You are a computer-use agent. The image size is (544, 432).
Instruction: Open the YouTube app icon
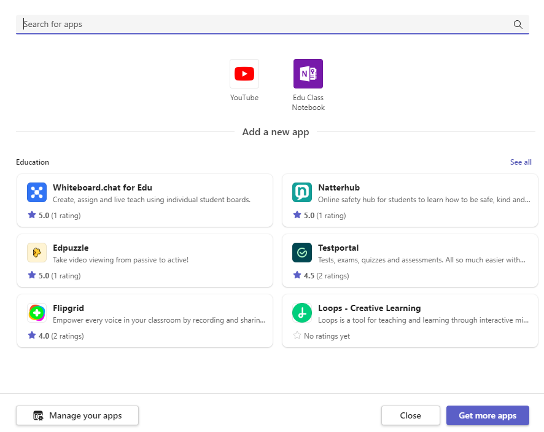[244, 74]
